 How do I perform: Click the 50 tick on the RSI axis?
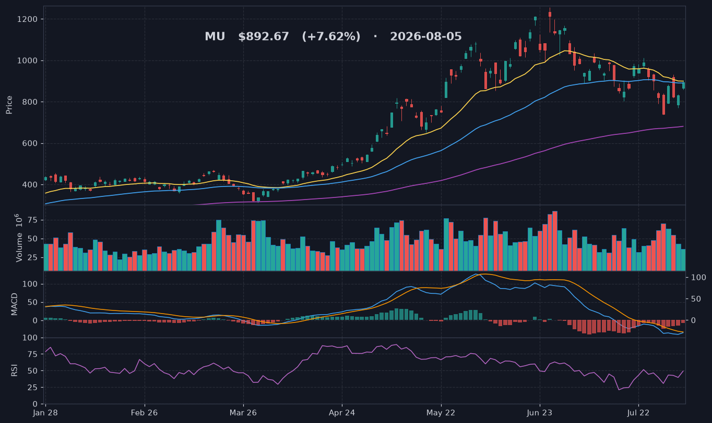pyautogui.click(x=32, y=371)
